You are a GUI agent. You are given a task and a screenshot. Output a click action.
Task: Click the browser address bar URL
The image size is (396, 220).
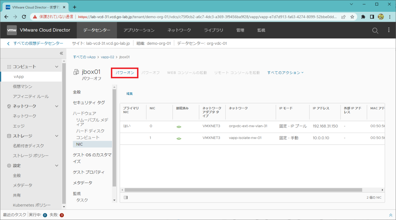[x=207, y=16]
